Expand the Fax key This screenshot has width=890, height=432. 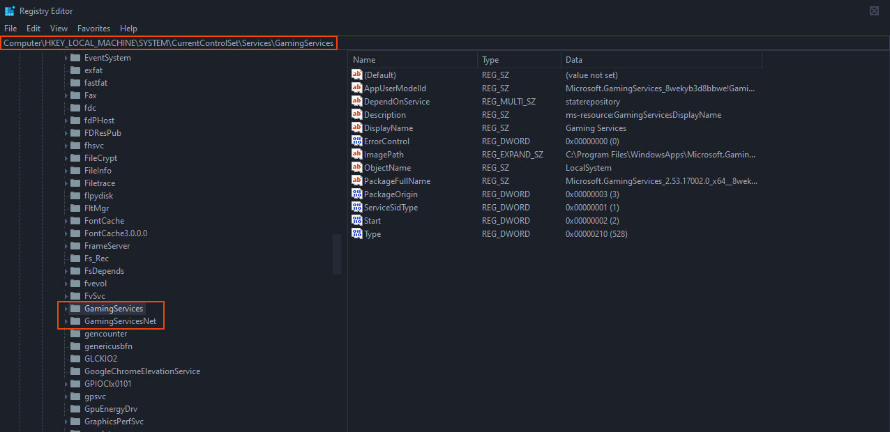[x=66, y=95]
